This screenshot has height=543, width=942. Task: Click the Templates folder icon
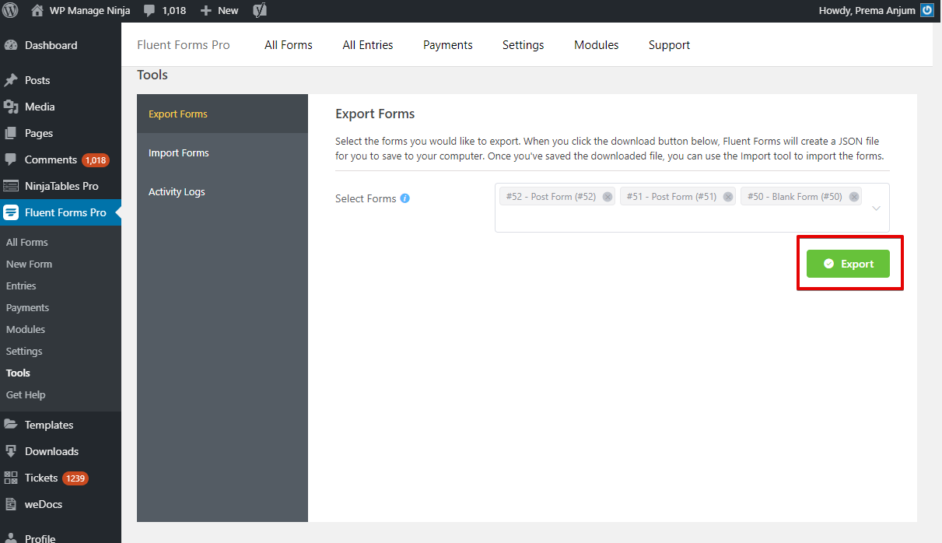11,425
